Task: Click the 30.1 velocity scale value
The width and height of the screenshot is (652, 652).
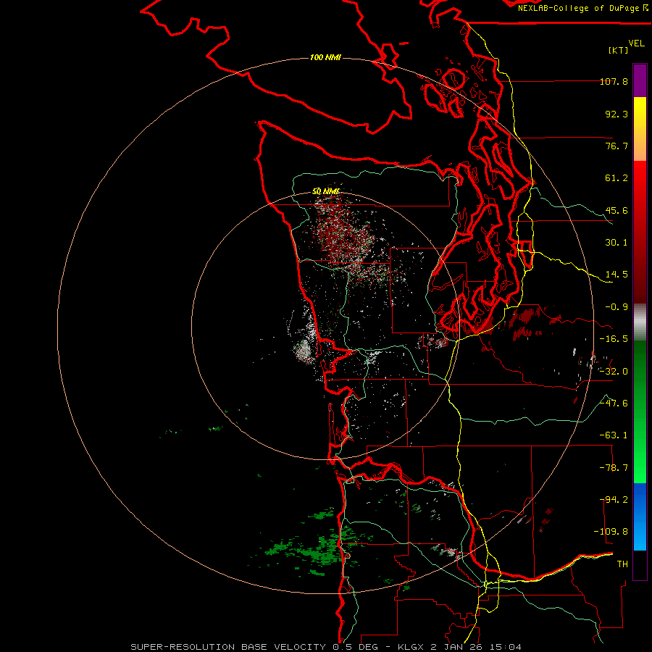Action: tap(617, 243)
